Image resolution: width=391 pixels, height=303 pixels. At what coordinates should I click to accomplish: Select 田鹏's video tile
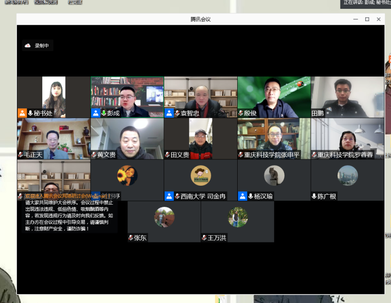[x=347, y=97]
